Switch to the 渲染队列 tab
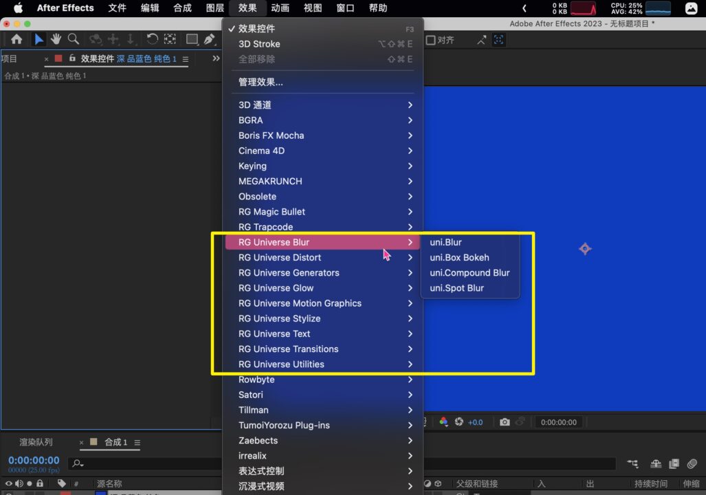706x495 pixels. (36, 442)
